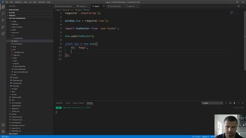The width and height of the screenshot is (246, 138).
Task: Click the editor vertical scrollbar
Action: coord(245,41)
